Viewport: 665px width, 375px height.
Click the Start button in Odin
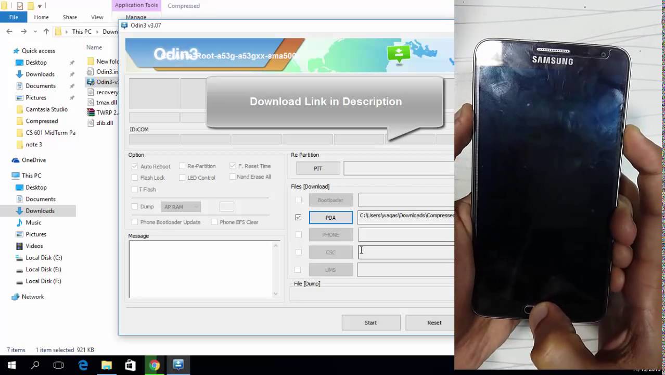pos(370,322)
